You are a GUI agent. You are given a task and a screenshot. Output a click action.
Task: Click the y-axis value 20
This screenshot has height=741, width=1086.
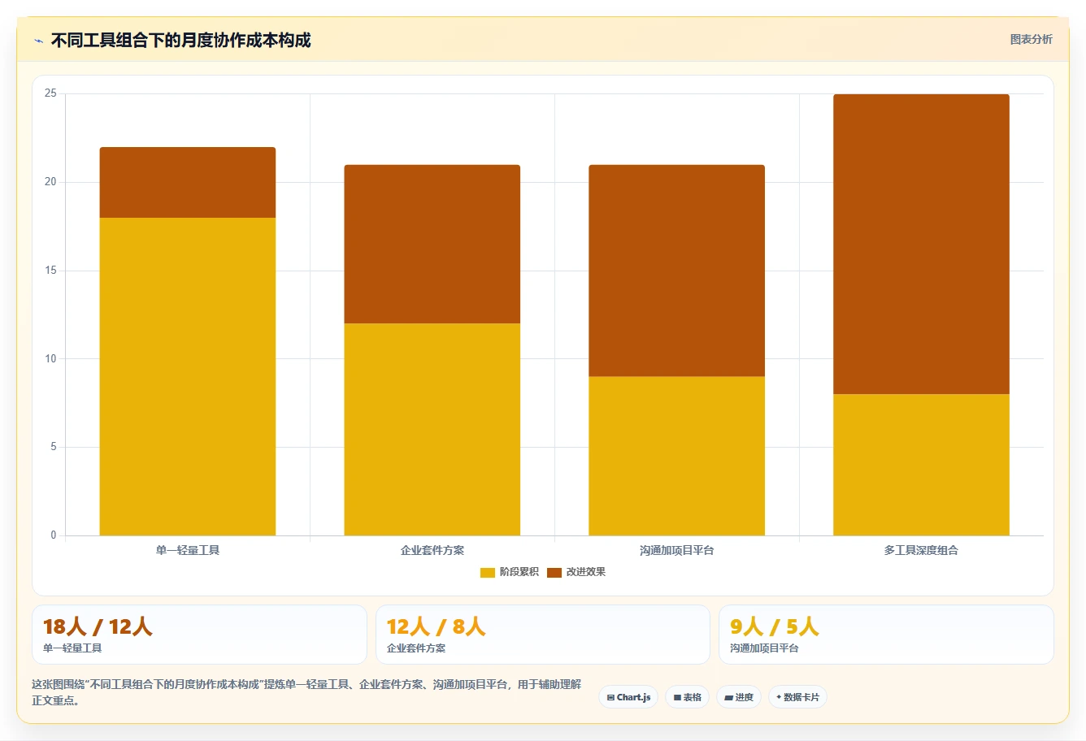51,182
